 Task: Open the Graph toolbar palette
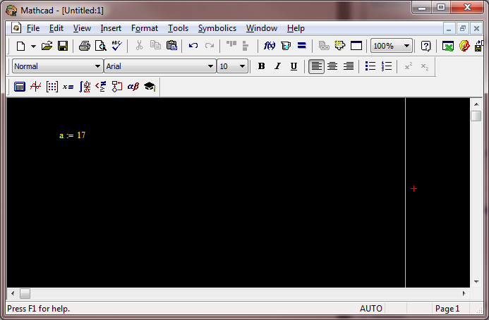[x=35, y=86]
